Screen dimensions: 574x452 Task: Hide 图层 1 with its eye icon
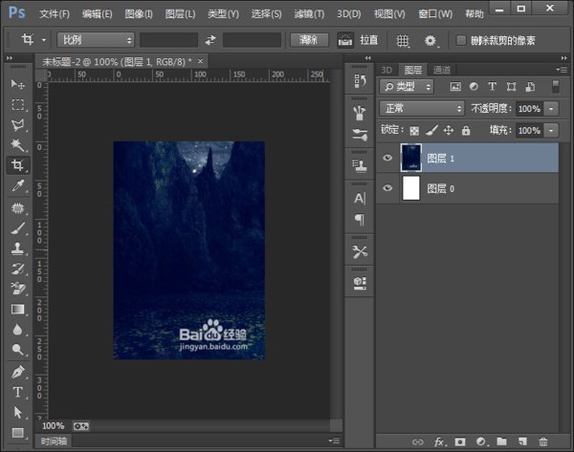pos(387,158)
